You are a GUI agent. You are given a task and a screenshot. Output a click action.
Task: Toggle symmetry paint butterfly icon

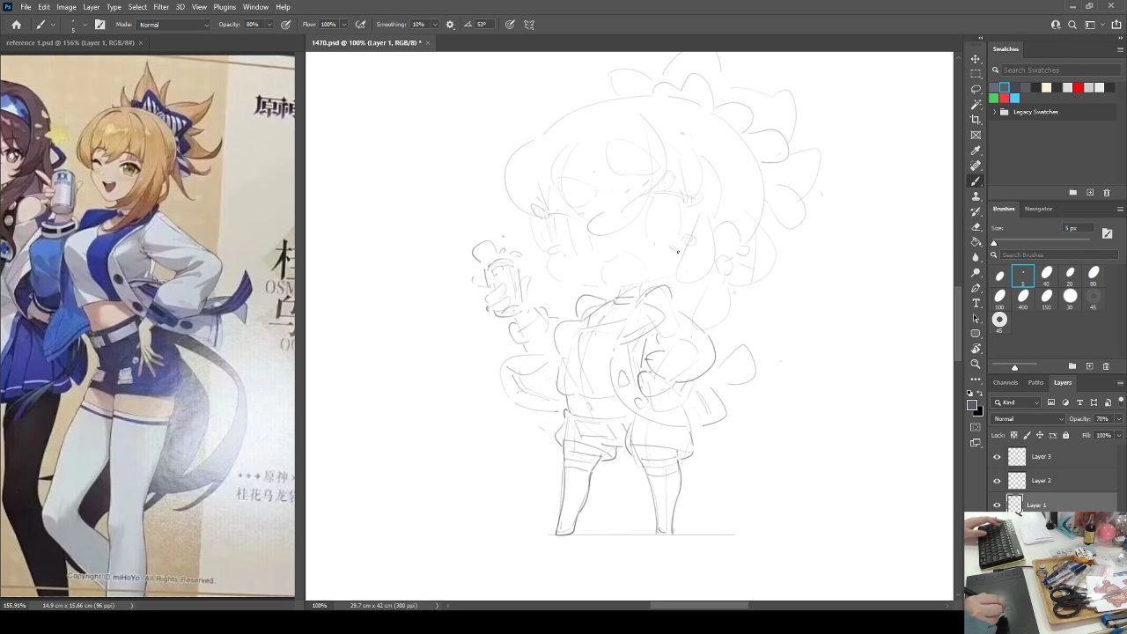click(x=529, y=25)
